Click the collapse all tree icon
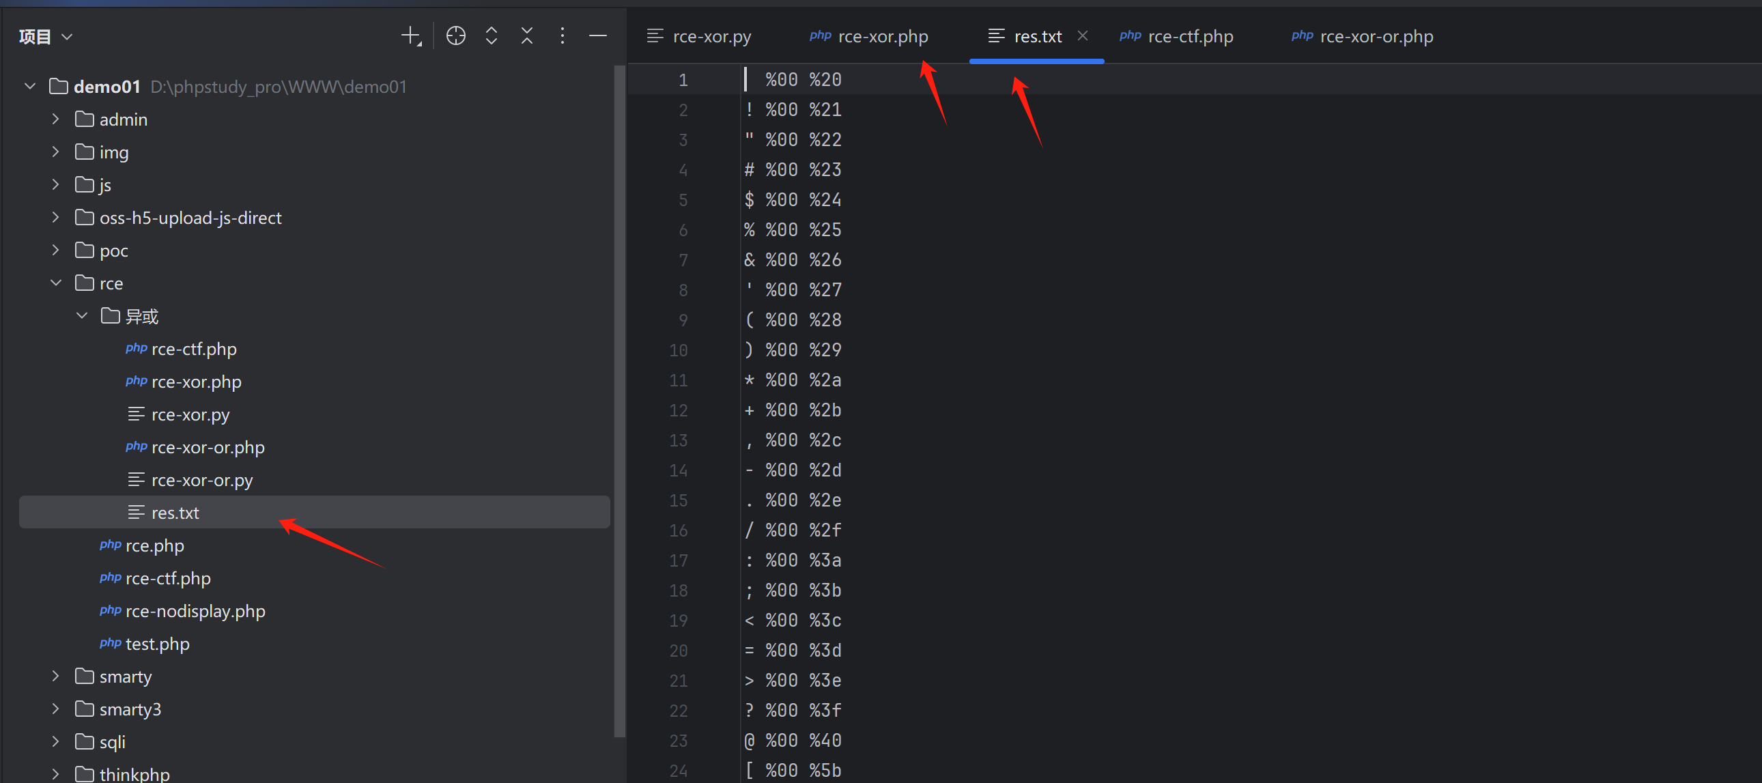Screen dimensions: 1762x783 (526, 35)
